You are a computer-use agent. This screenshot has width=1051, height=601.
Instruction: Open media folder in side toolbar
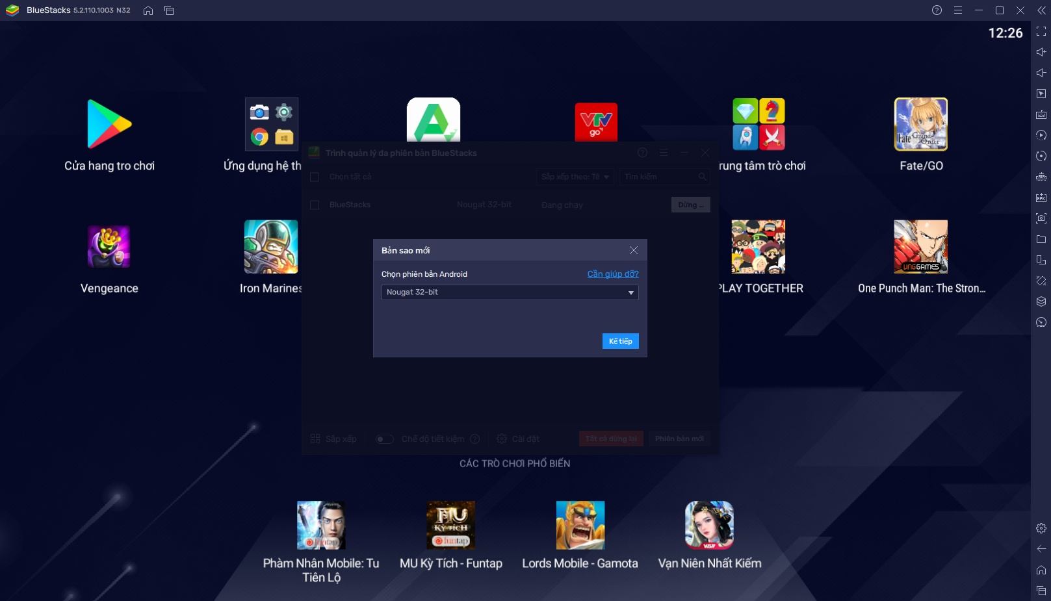pos(1041,239)
